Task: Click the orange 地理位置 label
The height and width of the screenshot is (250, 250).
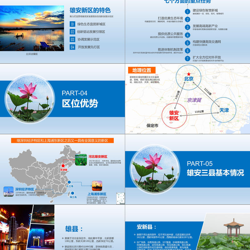Action: coord(142,70)
